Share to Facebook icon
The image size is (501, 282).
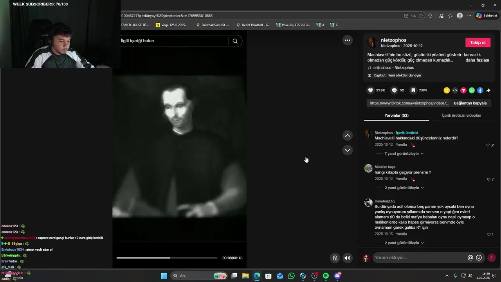(480, 90)
